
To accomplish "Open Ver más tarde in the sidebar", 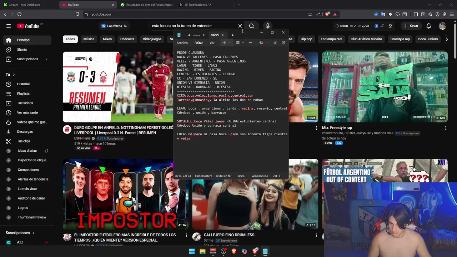I will pyautogui.click(x=27, y=113).
